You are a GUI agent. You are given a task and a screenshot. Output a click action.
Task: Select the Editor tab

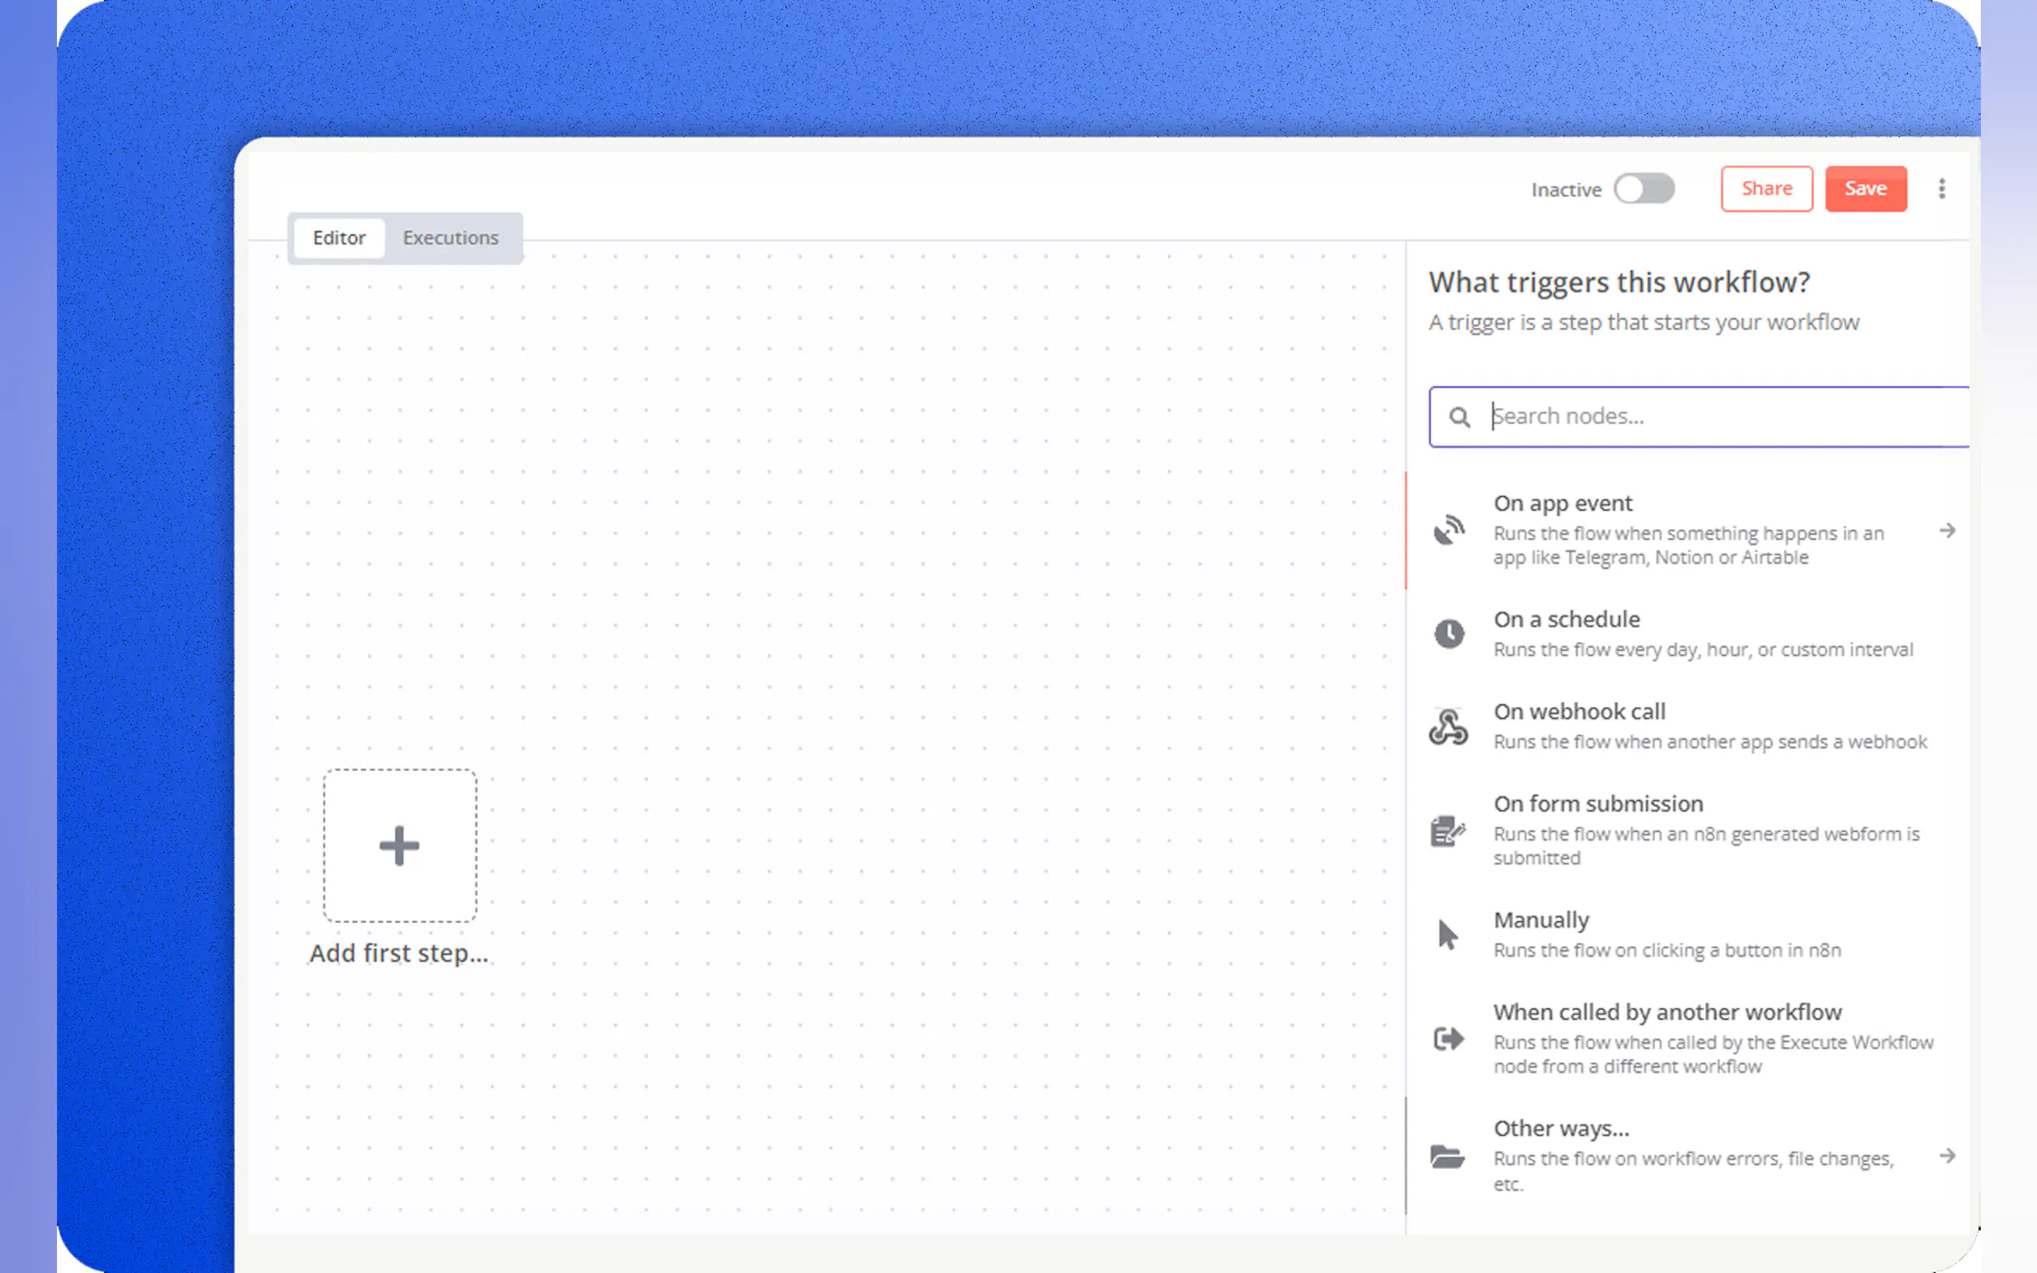pos(338,238)
